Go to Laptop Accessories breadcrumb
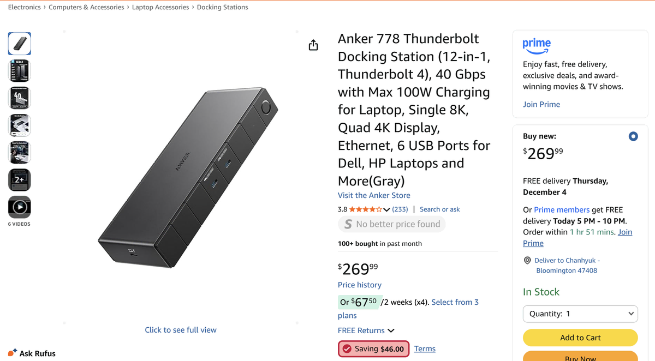Image resolution: width=655 pixels, height=361 pixels. click(160, 7)
